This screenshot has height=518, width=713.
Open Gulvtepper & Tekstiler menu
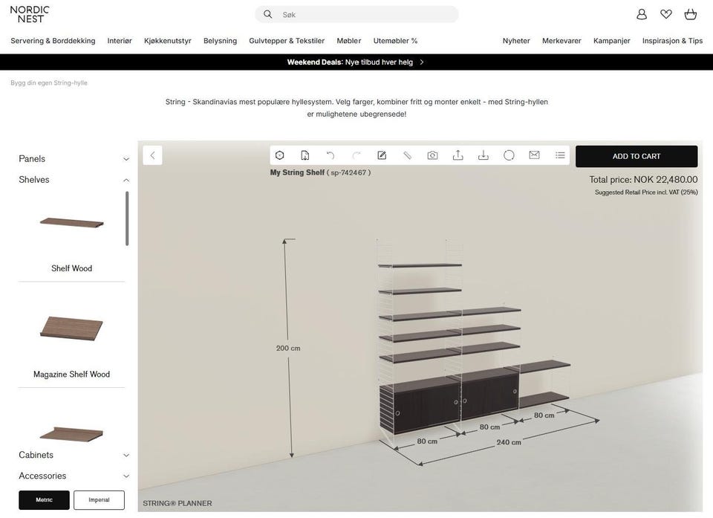coord(287,41)
